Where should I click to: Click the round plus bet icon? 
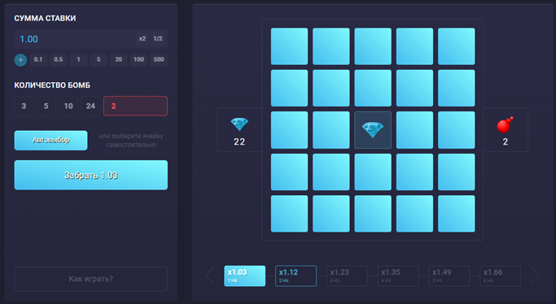tap(20, 60)
